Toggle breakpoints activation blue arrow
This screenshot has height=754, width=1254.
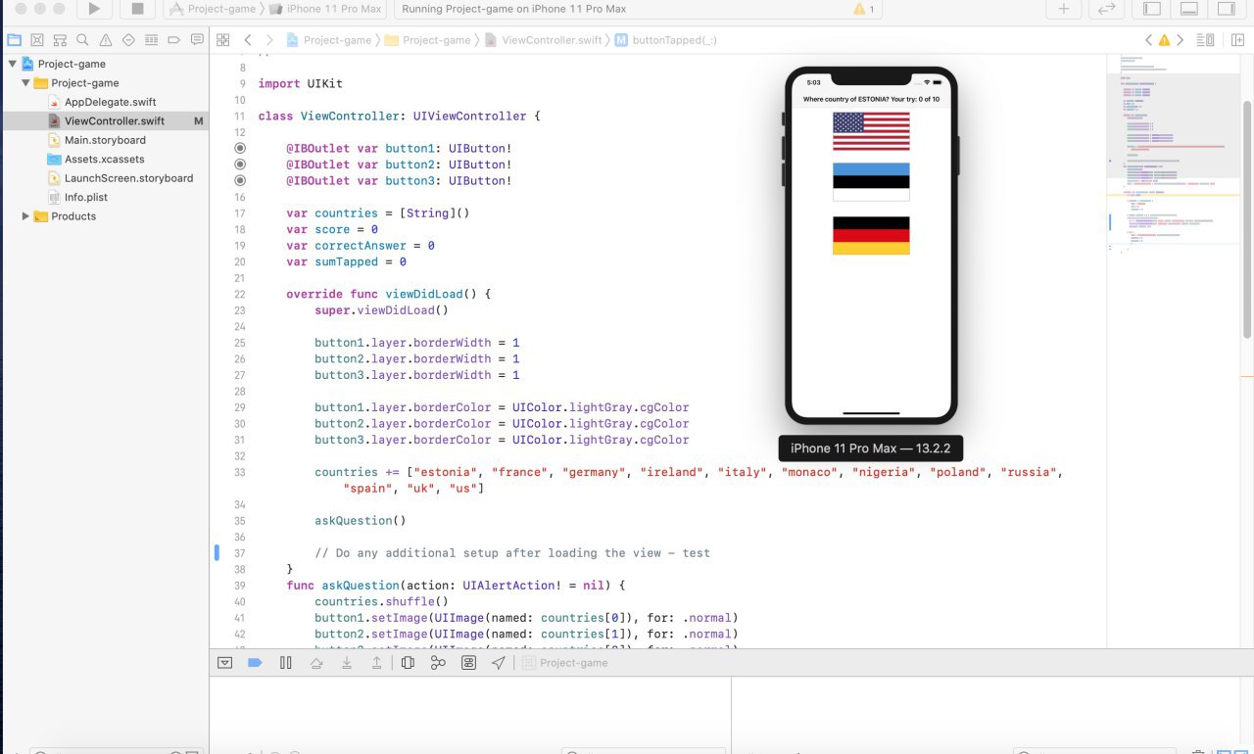[255, 663]
